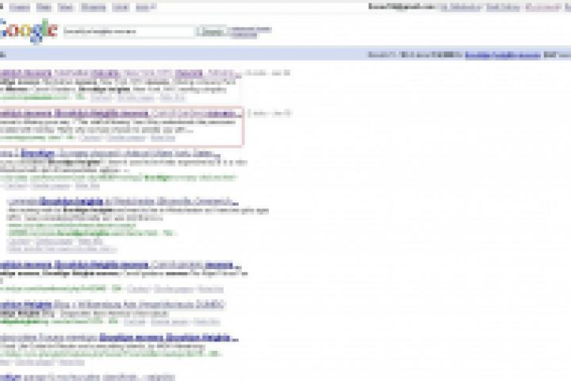The width and height of the screenshot is (571, 381).
Task: Open the seventh search result title link
Action: [119, 338]
